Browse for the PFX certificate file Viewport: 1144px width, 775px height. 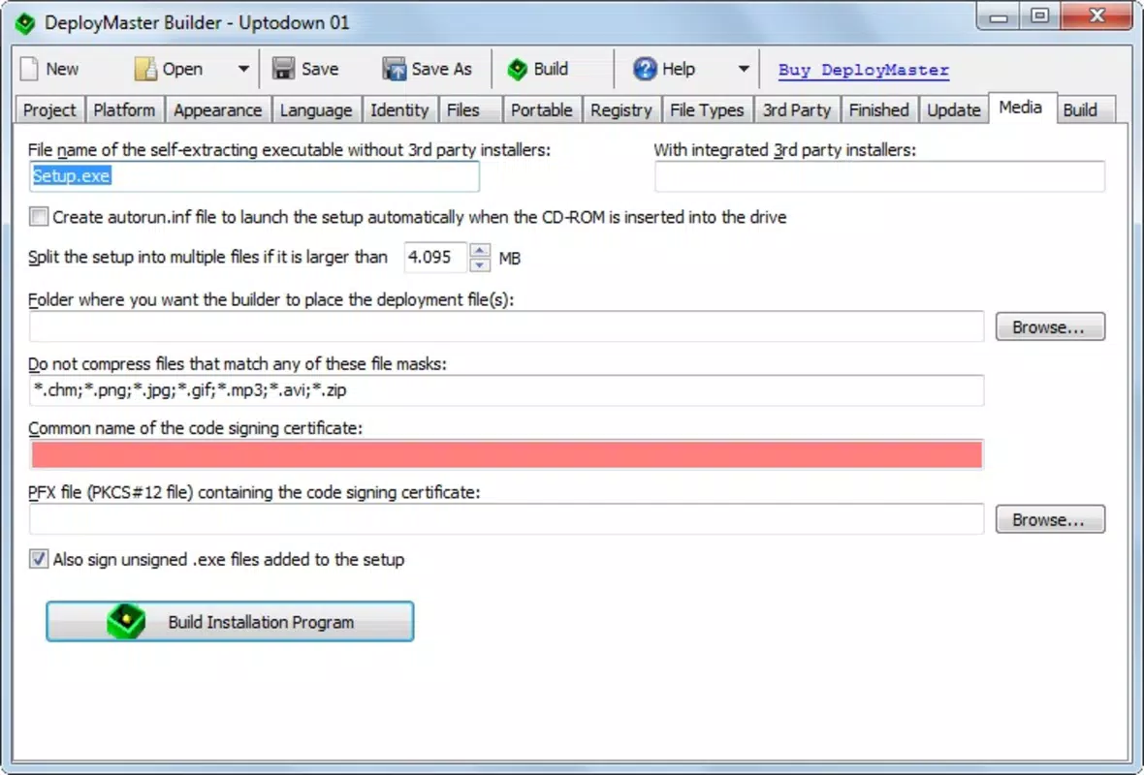(x=1050, y=520)
